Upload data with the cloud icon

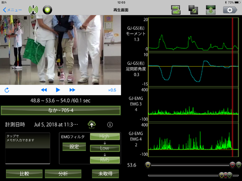[92, 125]
